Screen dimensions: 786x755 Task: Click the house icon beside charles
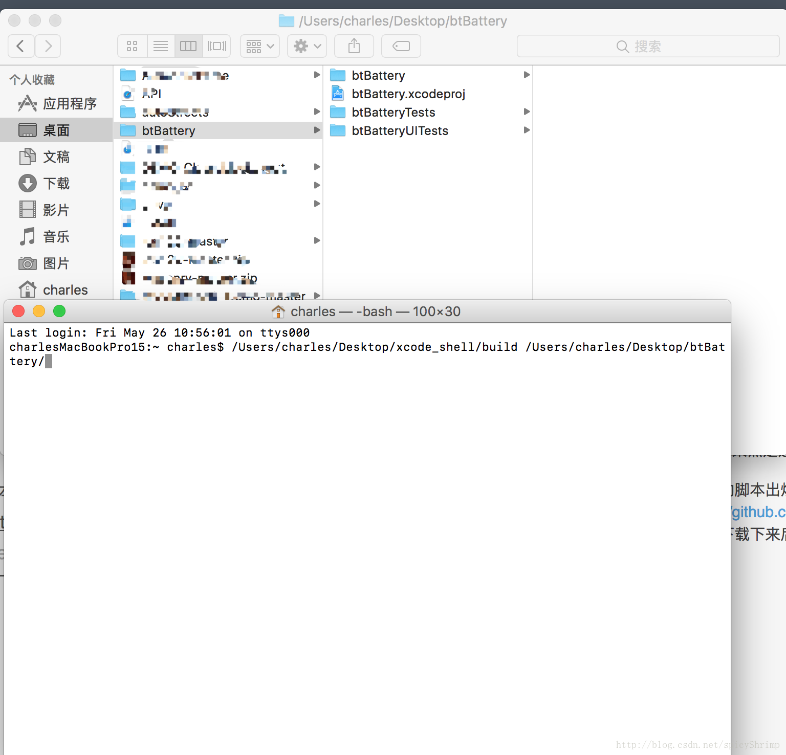[28, 290]
